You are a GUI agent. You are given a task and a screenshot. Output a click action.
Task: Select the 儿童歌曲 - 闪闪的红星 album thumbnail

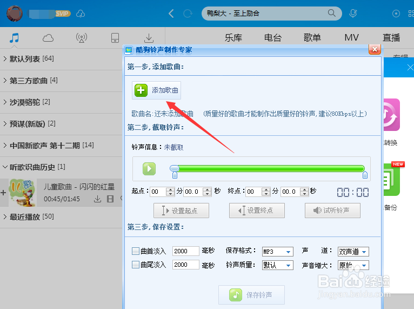click(x=22, y=193)
